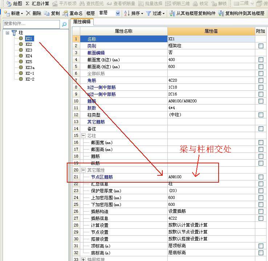Viewport: 268px width, 261px height.
Task: Run 汇总计算 summary calculation
Action: click(37, 3)
